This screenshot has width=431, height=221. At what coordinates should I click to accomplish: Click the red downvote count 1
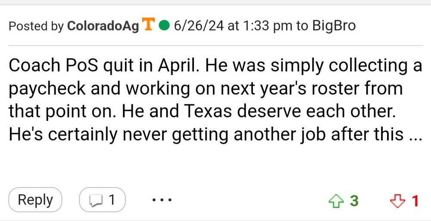[x=415, y=200]
